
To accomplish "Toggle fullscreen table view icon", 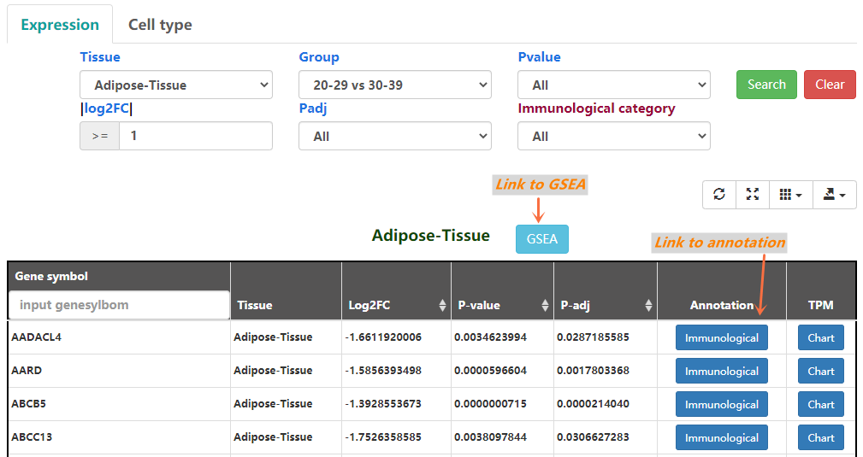I will [753, 195].
